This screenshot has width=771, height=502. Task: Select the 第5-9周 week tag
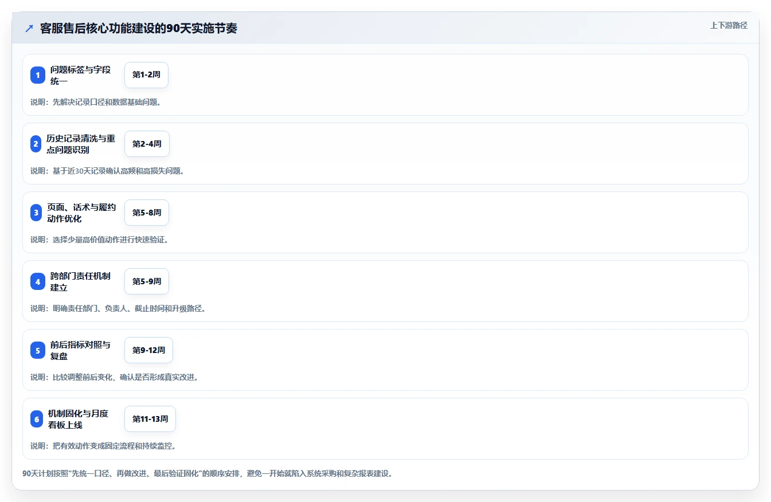(x=147, y=281)
